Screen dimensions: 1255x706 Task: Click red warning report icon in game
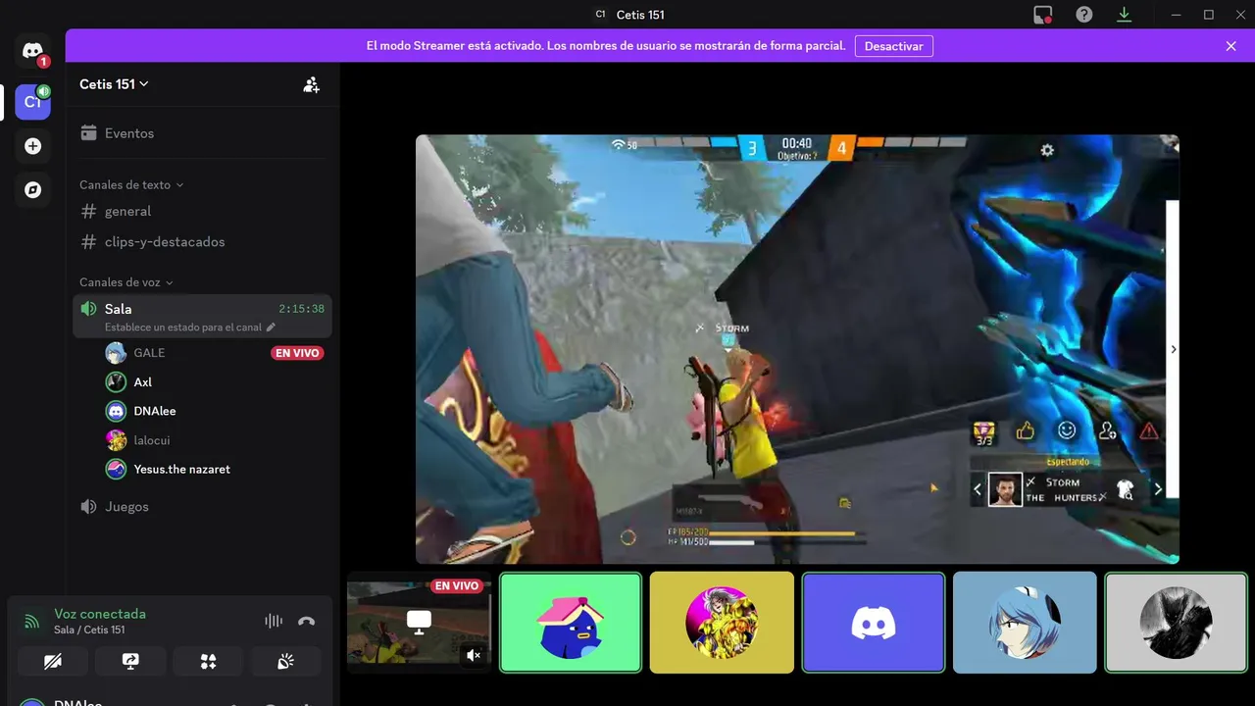pyautogui.click(x=1149, y=430)
